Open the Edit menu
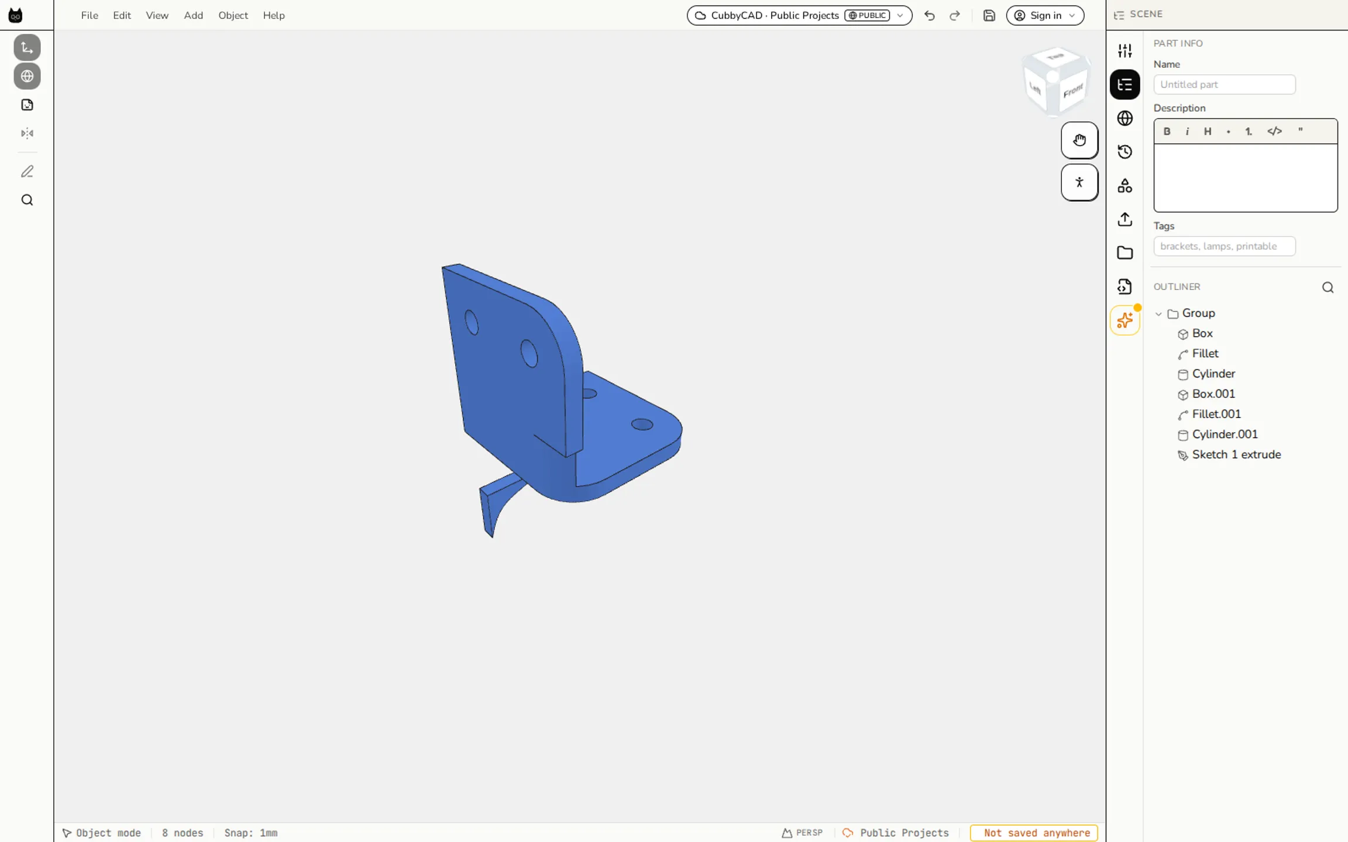Screen dimensions: 1348x842 tap(122, 16)
